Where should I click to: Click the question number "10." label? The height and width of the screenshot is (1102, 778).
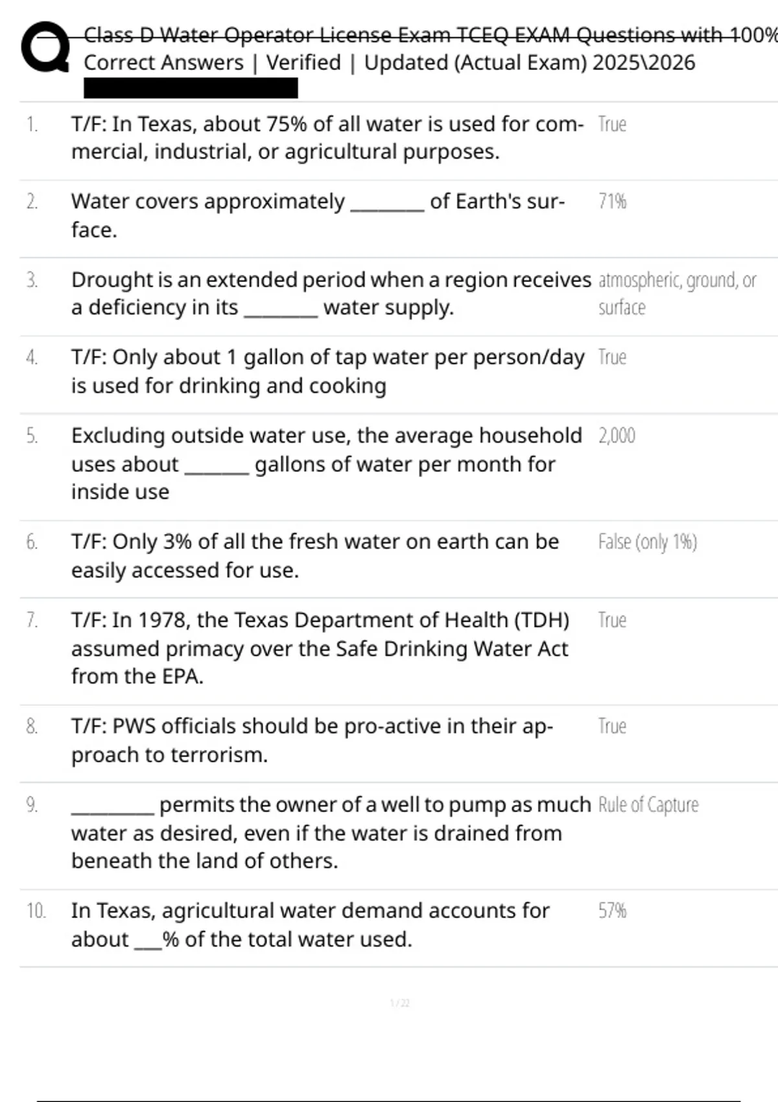click(36, 911)
